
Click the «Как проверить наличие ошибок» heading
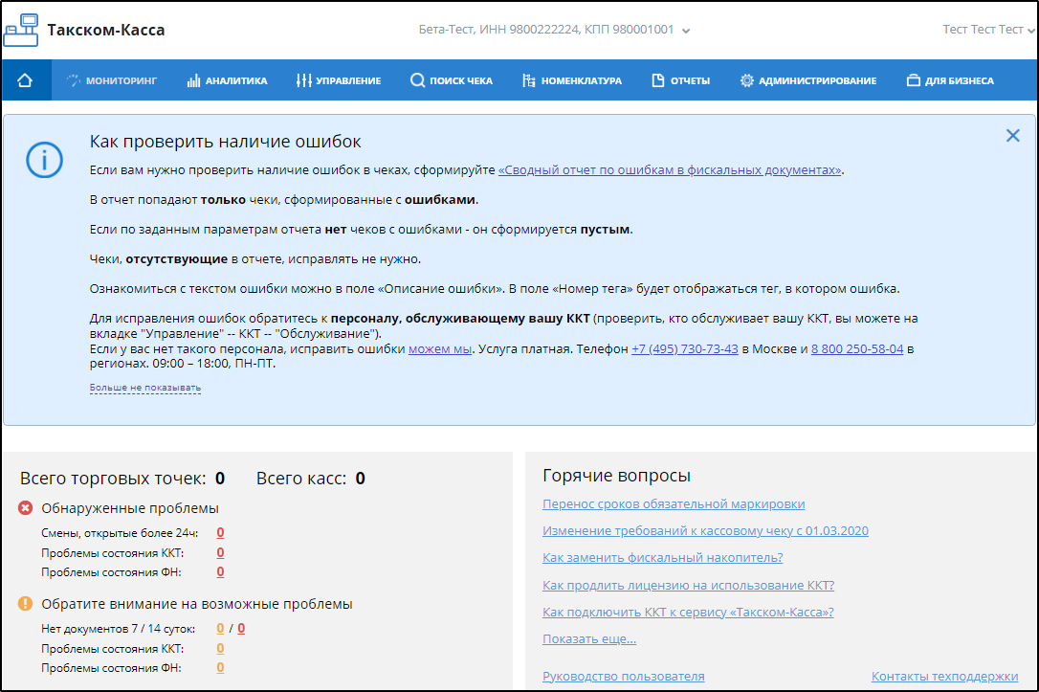click(225, 142)
